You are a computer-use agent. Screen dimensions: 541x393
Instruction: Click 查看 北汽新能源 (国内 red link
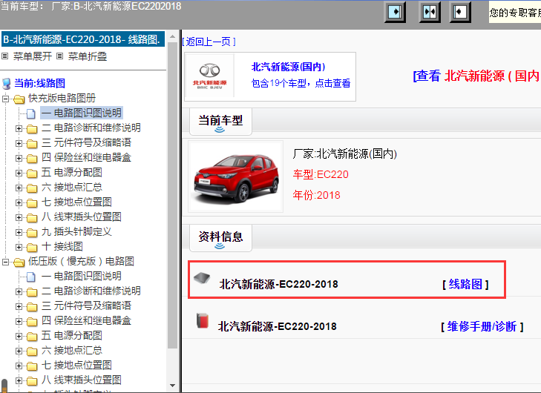[x=477, y=76]
